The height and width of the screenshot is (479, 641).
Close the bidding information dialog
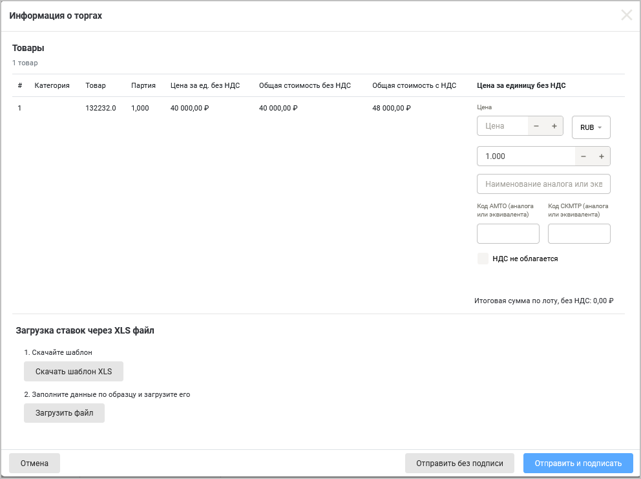[x=626, y=16]
